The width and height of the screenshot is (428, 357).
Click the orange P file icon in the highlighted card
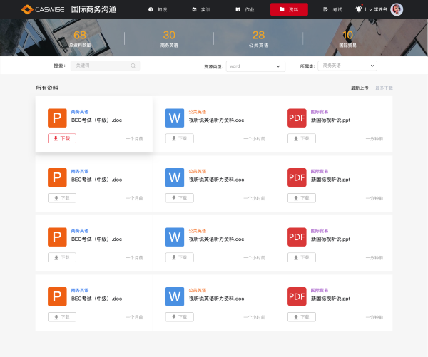[57, 118]
